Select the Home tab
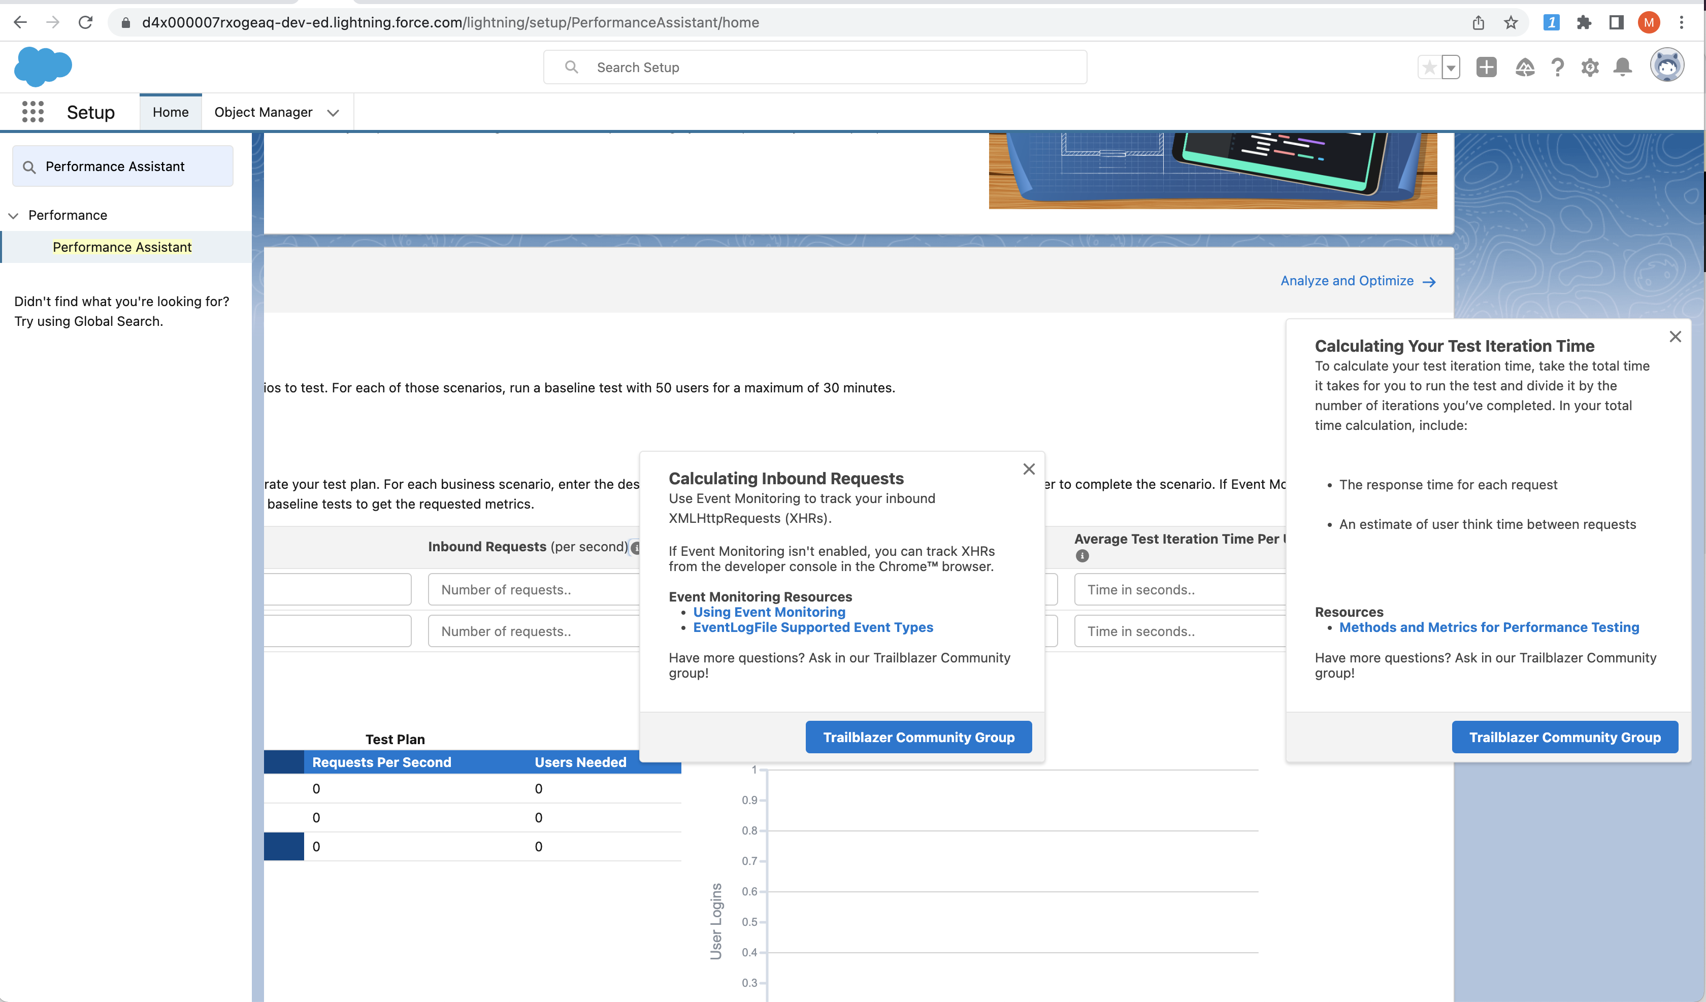This screenshot has height=1002, width=1706. click(171, 112)
